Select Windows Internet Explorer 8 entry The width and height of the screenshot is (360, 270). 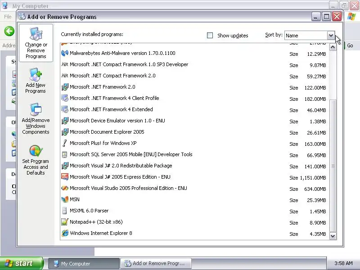195,234
